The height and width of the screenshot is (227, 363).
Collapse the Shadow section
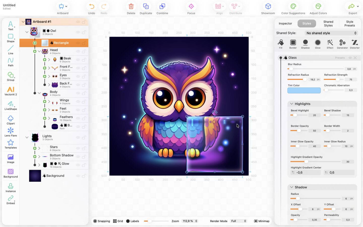pos(292,187)
